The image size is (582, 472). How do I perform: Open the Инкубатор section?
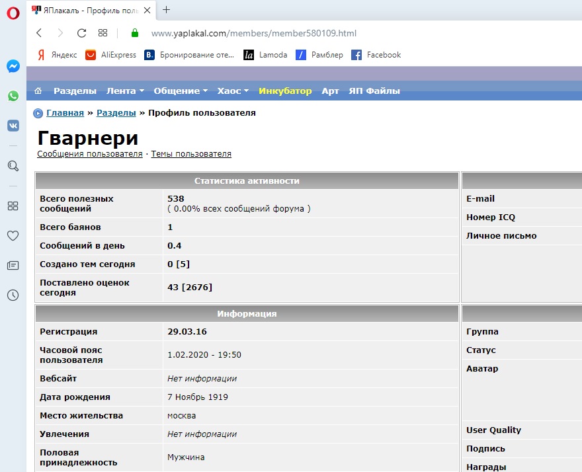click(x=285, y=91)
